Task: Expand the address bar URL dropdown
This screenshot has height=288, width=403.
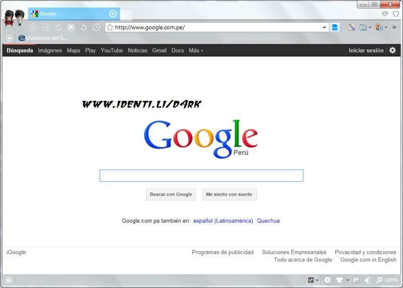Action: coord(324,28)
